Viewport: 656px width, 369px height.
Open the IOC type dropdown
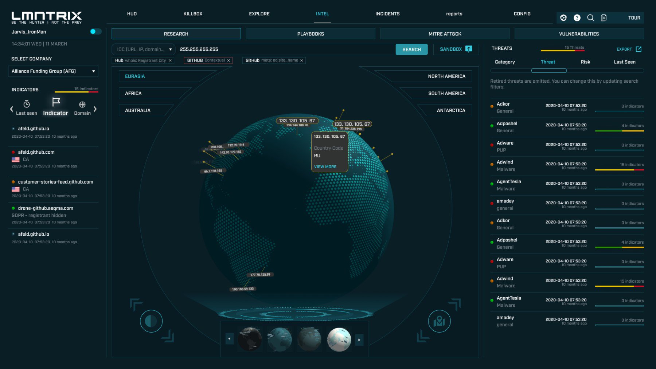(144, 50)
